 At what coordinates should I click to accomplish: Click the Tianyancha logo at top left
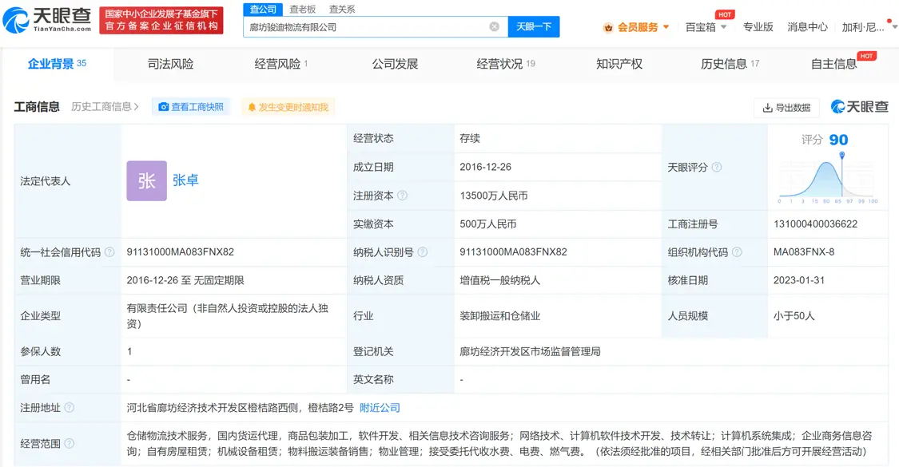click(x=48, y=20)
